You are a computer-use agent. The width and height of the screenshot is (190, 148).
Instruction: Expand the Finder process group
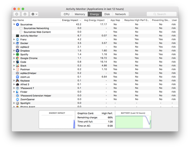(14, 92)
